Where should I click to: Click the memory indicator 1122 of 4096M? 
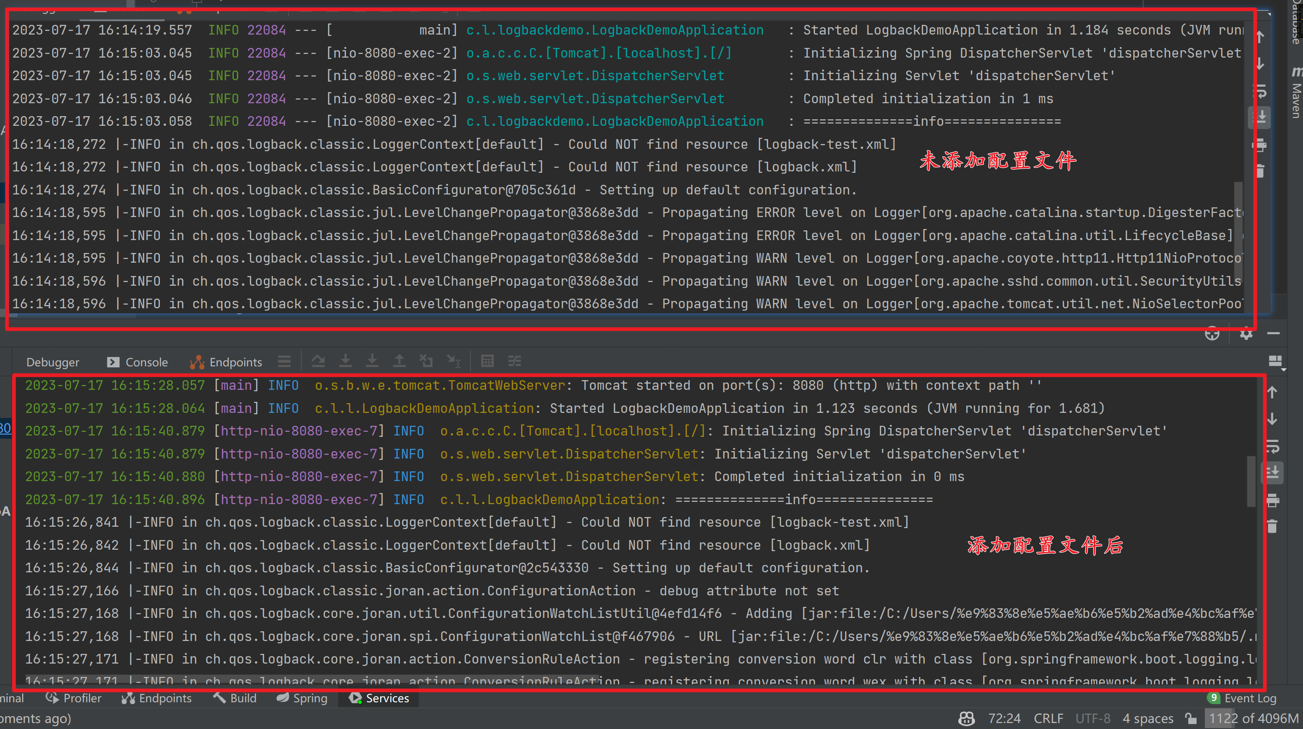pyautogui.click(x=1253, y=718)
